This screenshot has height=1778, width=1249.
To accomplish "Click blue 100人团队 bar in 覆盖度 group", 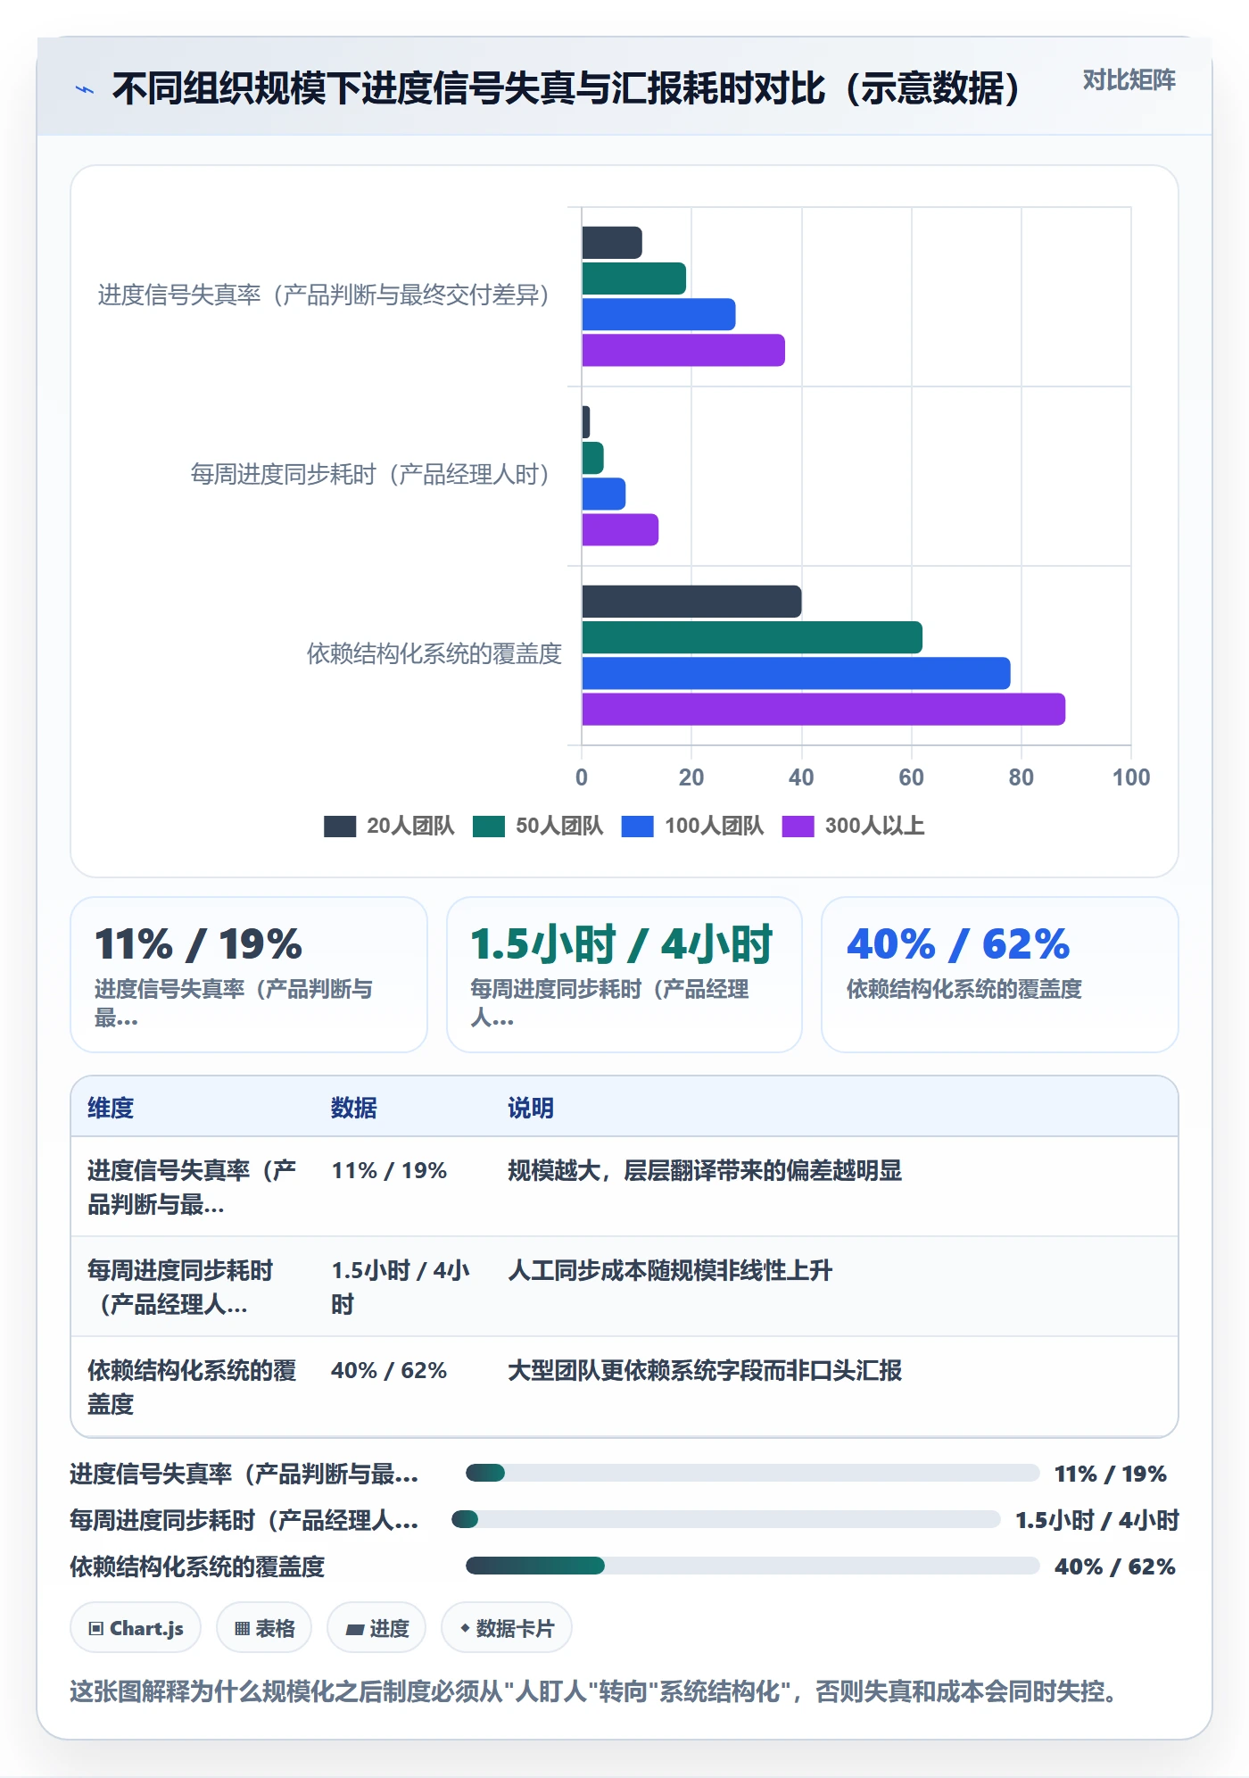I will click(x=796, y=674).
